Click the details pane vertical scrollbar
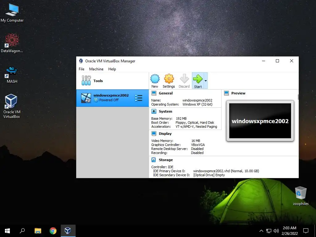This screenshot has width=316, height=237. click(298, 97)
